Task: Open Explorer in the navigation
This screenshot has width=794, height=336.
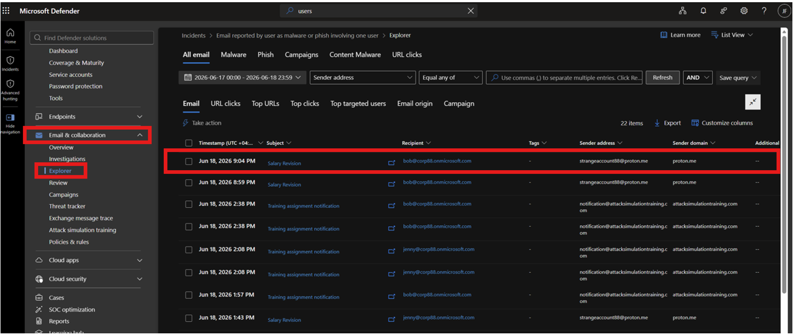Action: [x=60, y=171]
